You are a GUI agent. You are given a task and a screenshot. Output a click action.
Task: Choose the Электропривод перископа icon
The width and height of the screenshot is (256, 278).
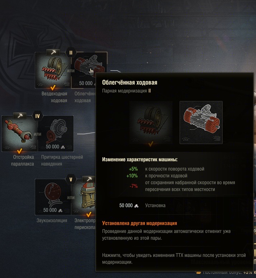[x=84, y=197]
